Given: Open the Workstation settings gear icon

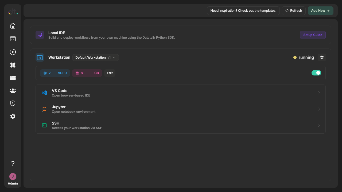Looking at the screenshot, I should [322, 57].
